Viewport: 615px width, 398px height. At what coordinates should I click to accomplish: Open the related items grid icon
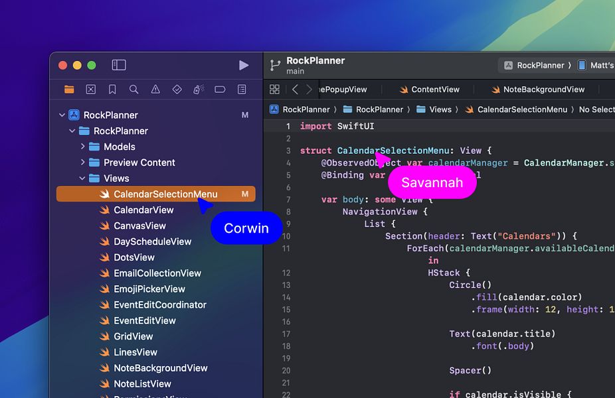pyautogui.click(x=274, y=90)
